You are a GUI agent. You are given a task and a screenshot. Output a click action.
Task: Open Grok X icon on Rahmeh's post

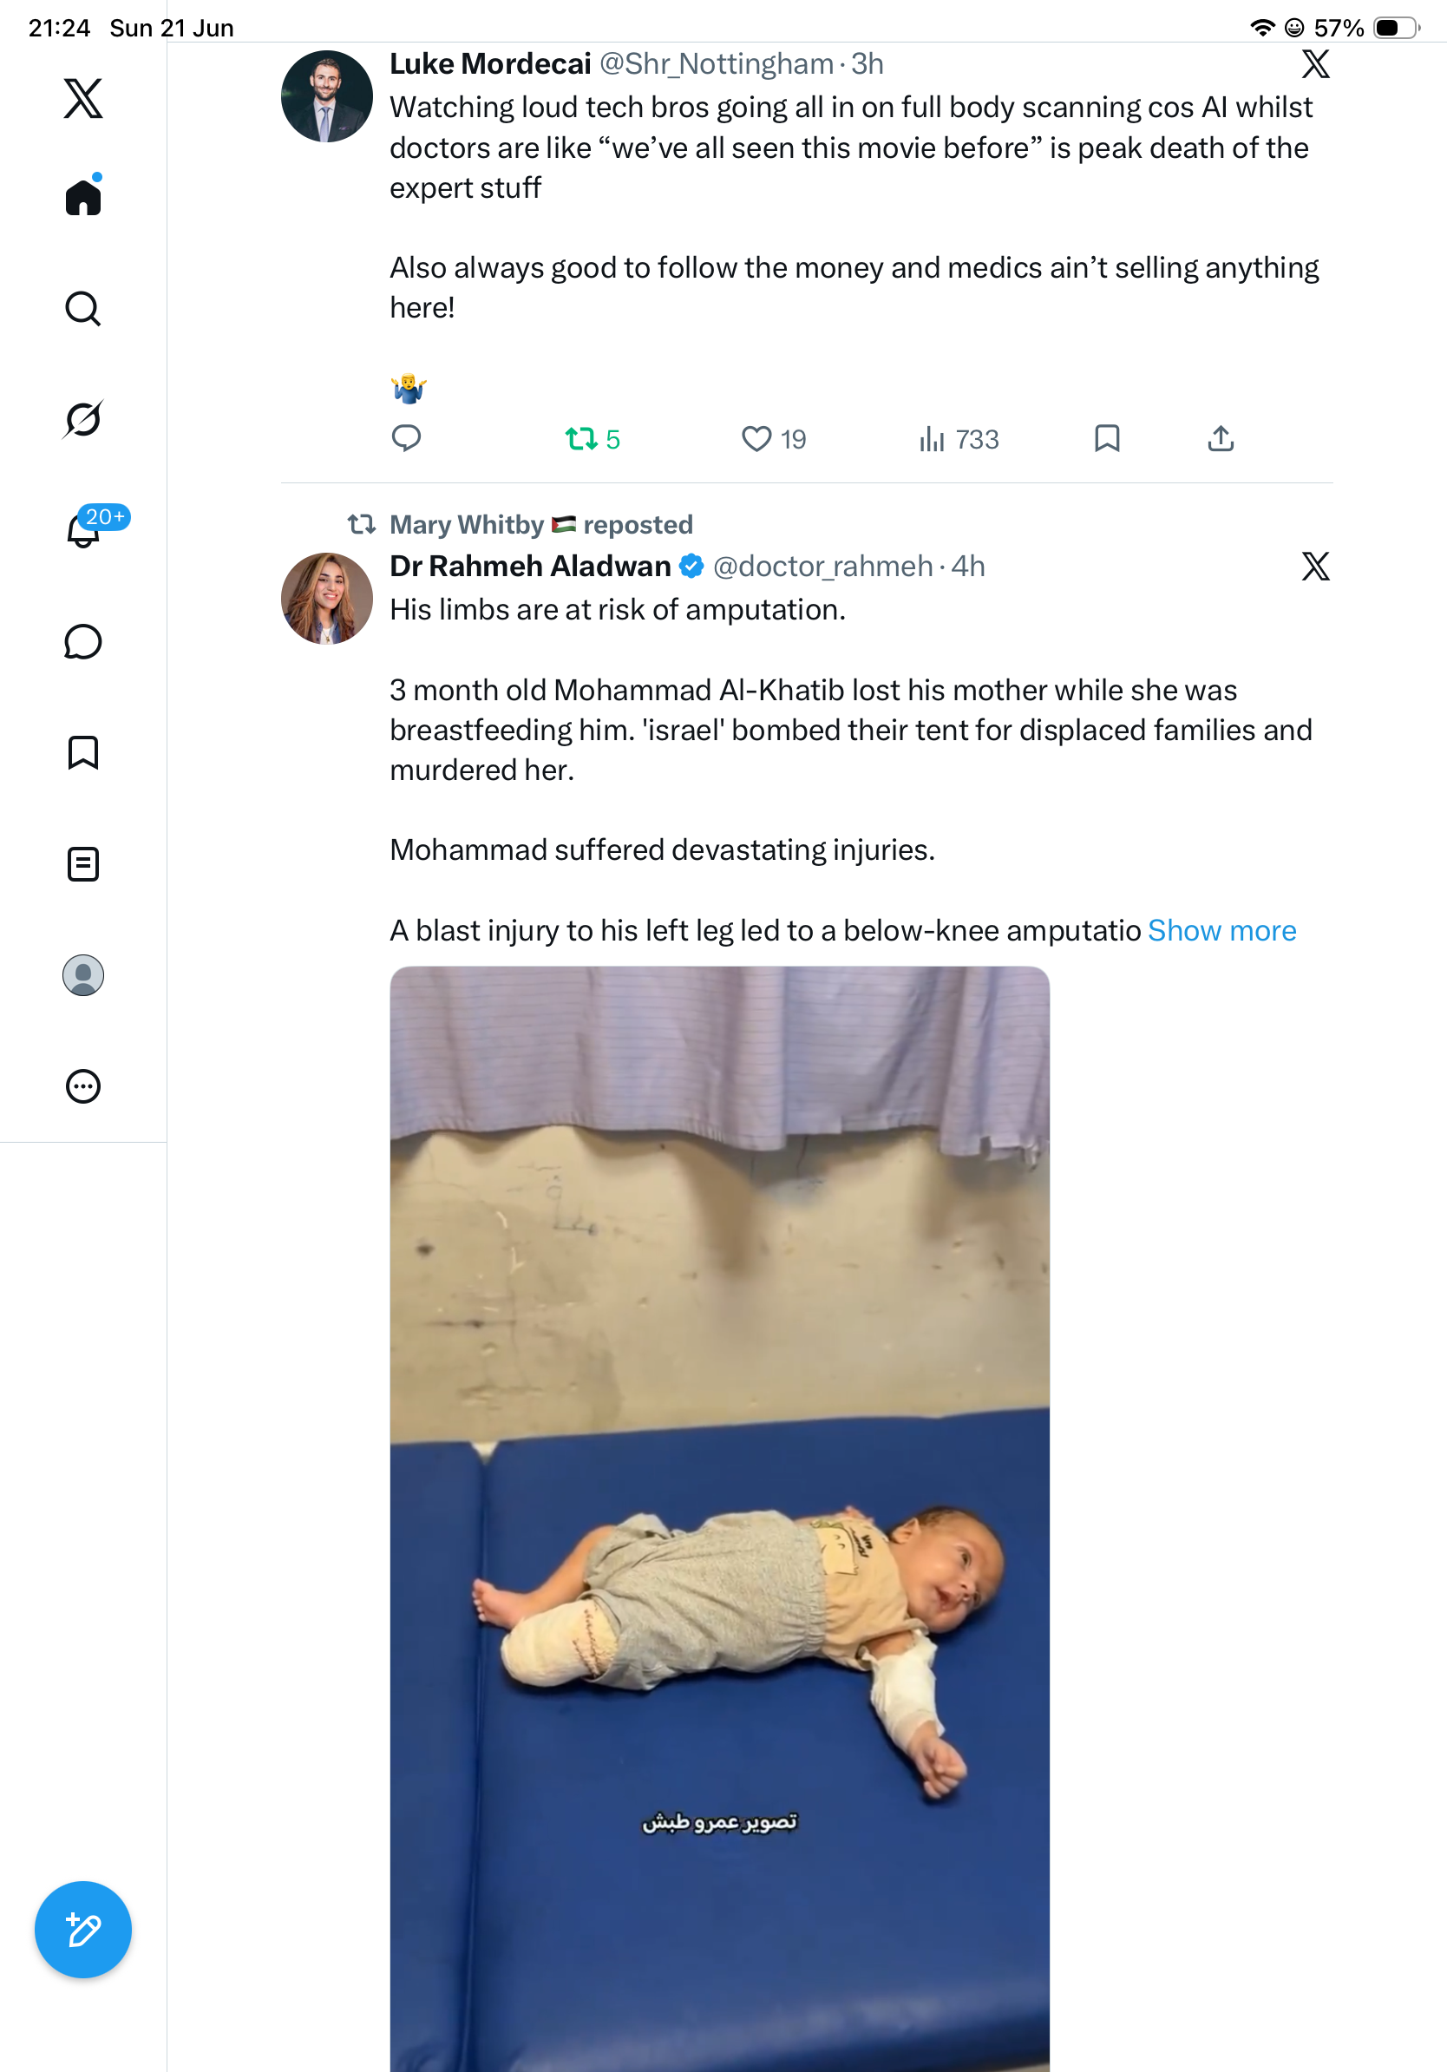click(1315, 566)
